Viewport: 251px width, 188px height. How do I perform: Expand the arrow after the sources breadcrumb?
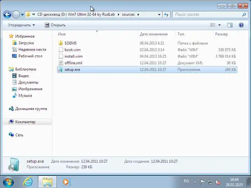coord(138,14)
